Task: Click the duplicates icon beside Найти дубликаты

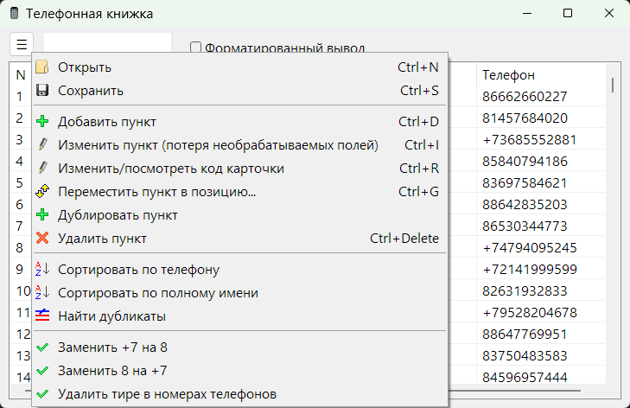Action: [42, 316]
